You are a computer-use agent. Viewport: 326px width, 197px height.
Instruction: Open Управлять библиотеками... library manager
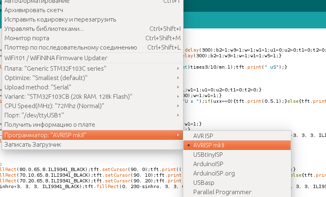(44, 29)
